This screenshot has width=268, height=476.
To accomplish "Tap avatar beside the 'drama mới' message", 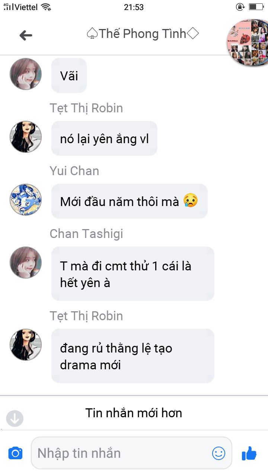I will [x=25, y=344].
